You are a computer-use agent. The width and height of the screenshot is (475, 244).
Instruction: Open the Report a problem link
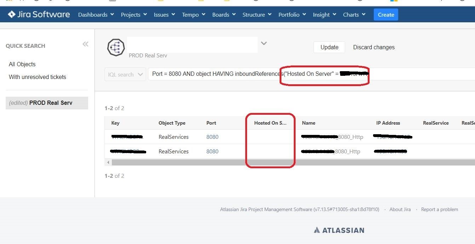click(x=439, y=209)
